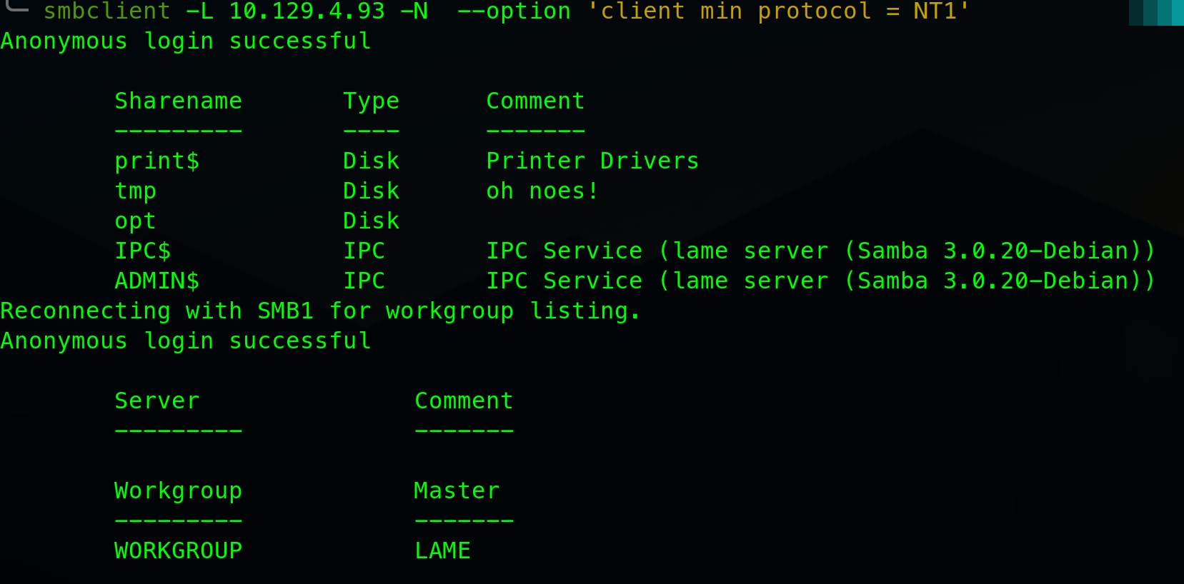Click the smbclient command word
This screenshot has width=1184, height=584.
pos(107,11)
